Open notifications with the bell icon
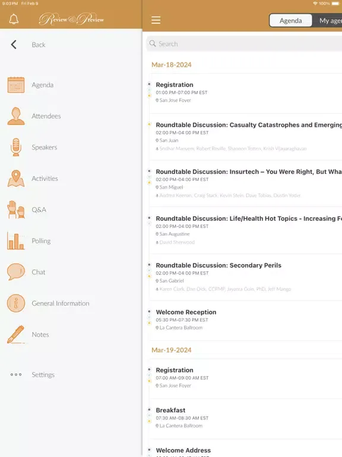Screen dimensions: 342x457 [14, 20]
